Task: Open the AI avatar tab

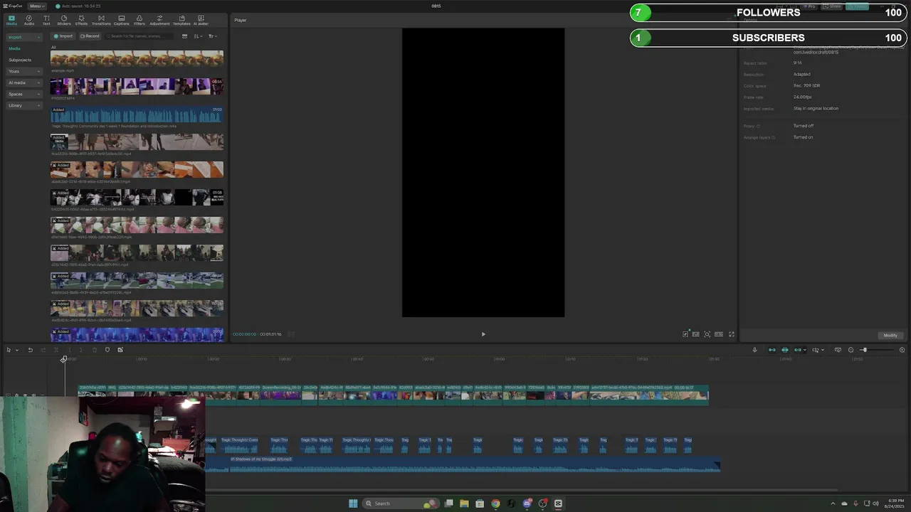Action: (x=201, y=20)
